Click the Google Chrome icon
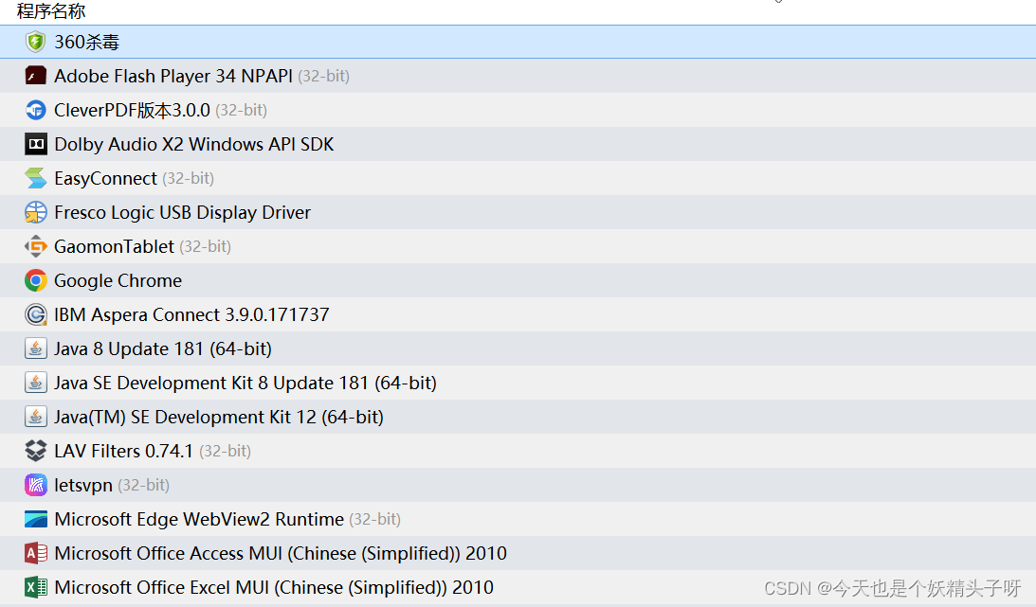Image resolution: width=1036 pixels, height=607 pixels. (36, 280)
